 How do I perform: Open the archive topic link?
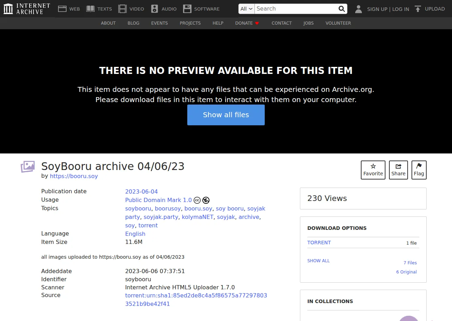[x=249, y=217]
